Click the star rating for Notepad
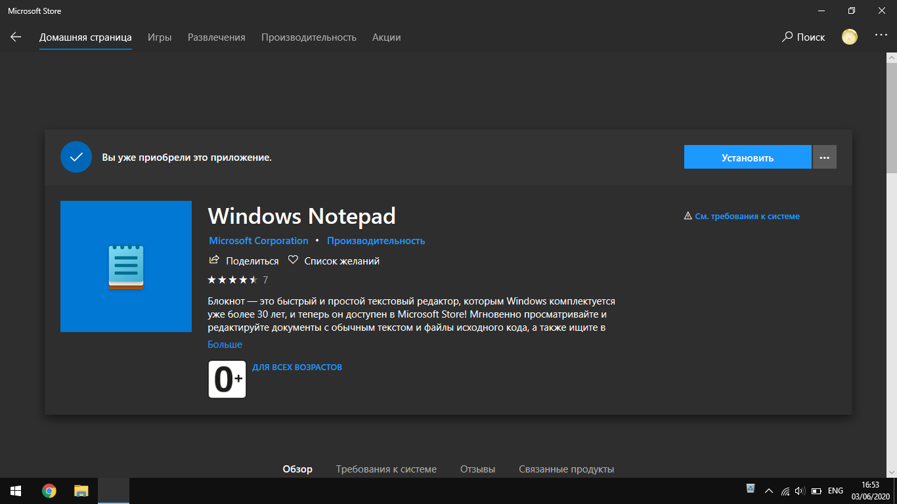 click(x=232, y=280)
